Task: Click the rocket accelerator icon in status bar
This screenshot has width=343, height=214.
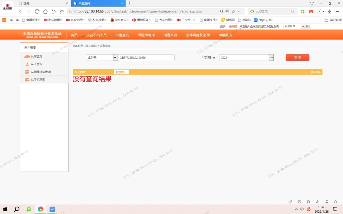Action: pos(290,202)
